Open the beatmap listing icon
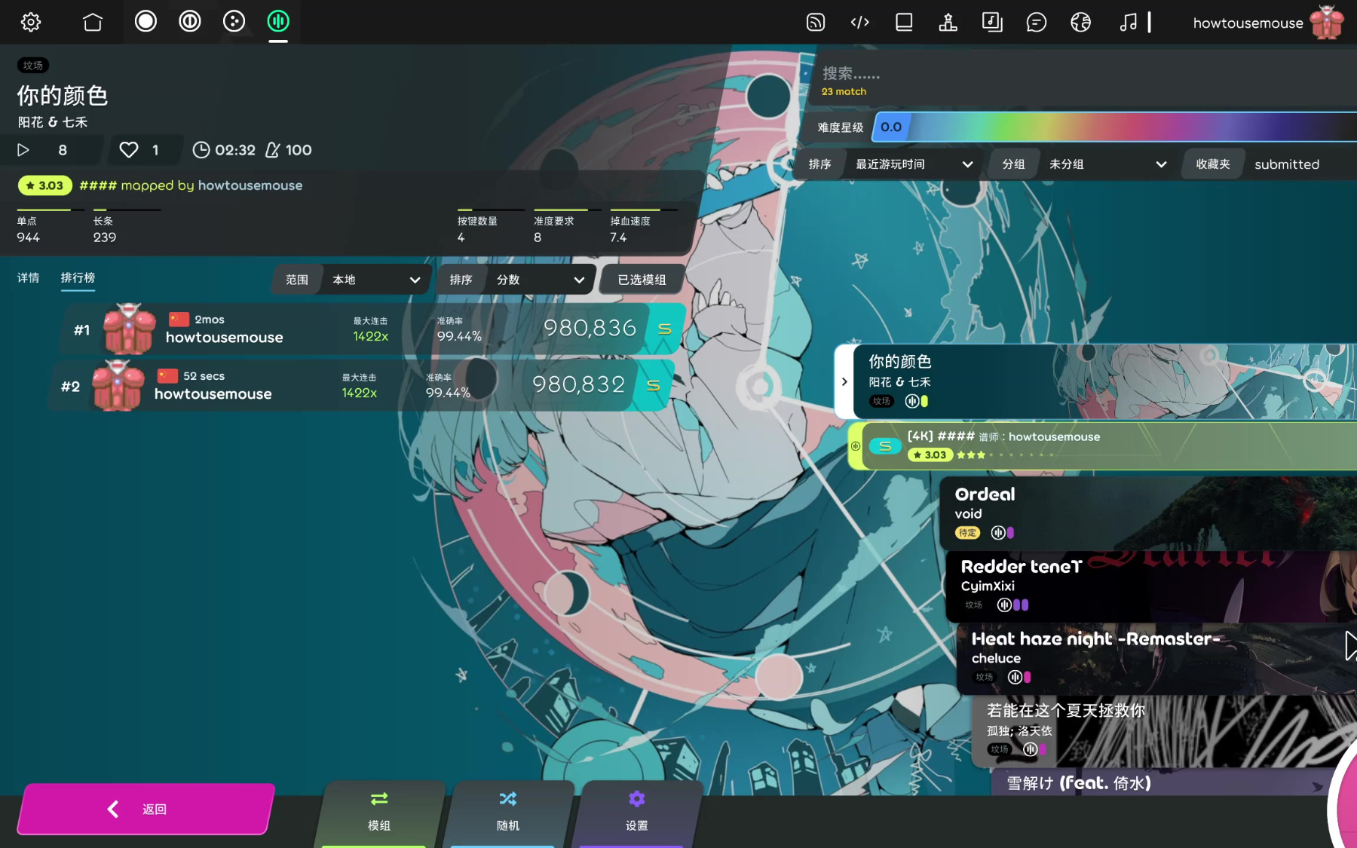This screenshot has height=848, width=1357. click(904, 22)
